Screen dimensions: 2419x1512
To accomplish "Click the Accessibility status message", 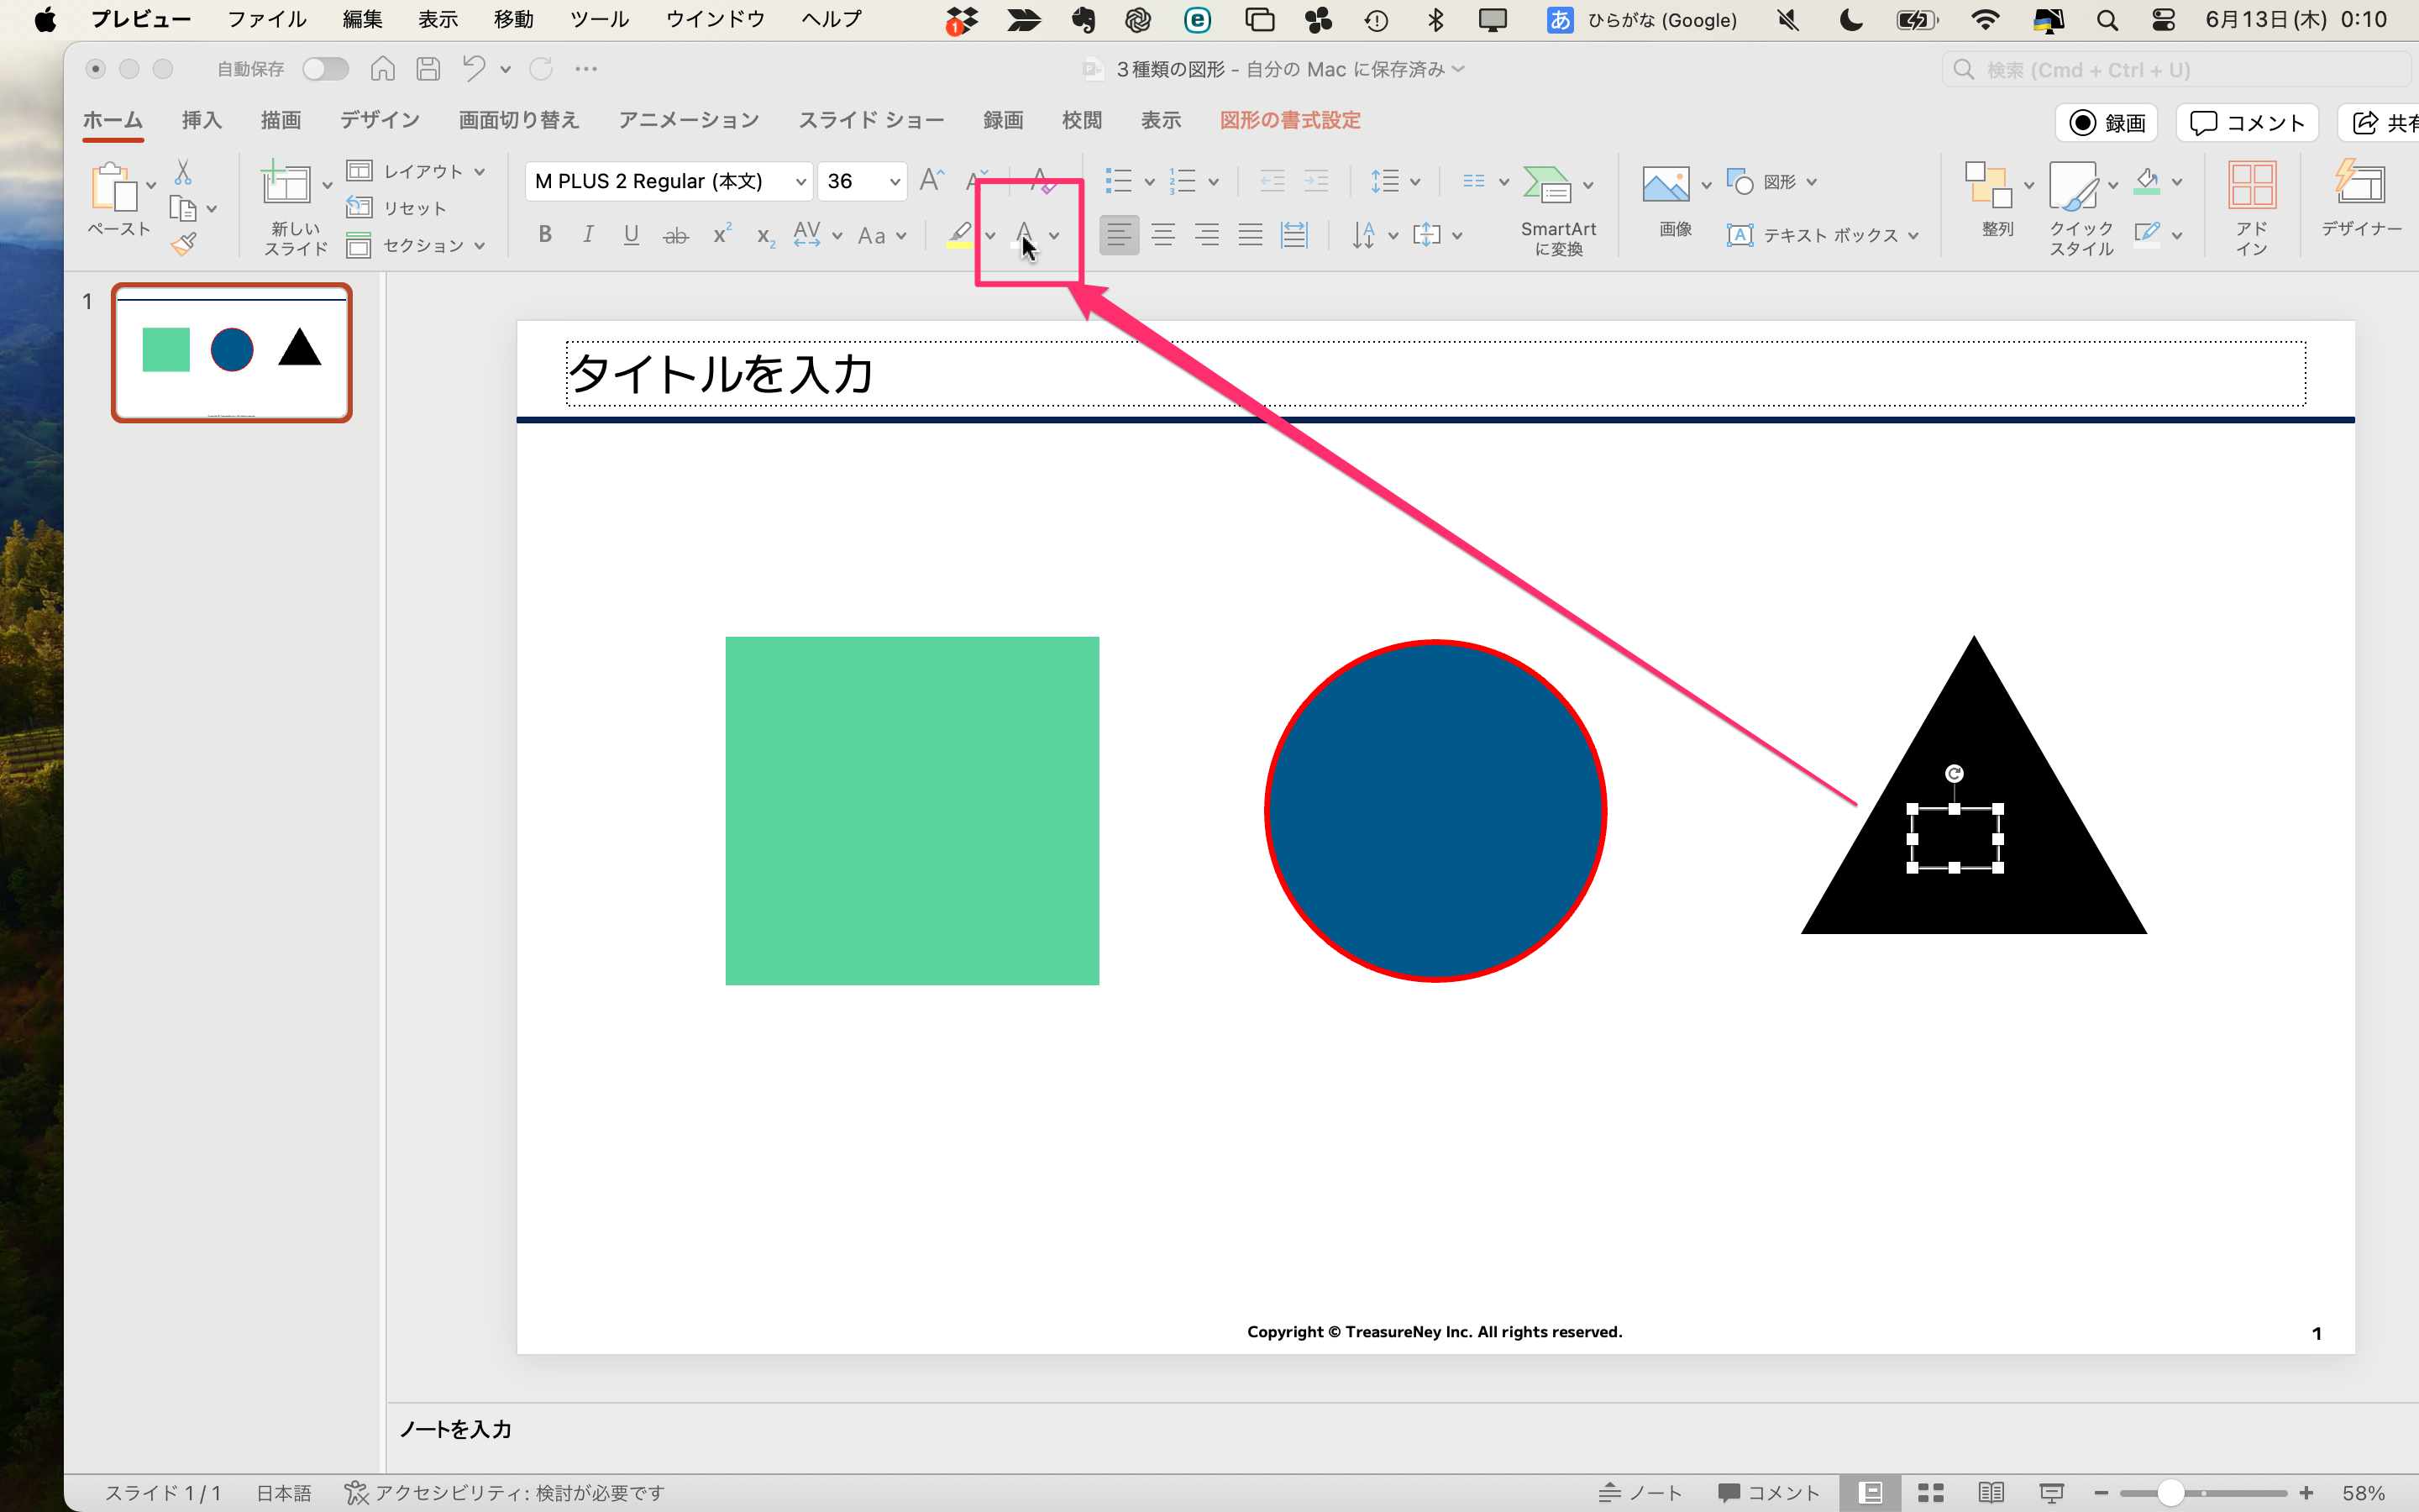I will (x=505, y=1493).
